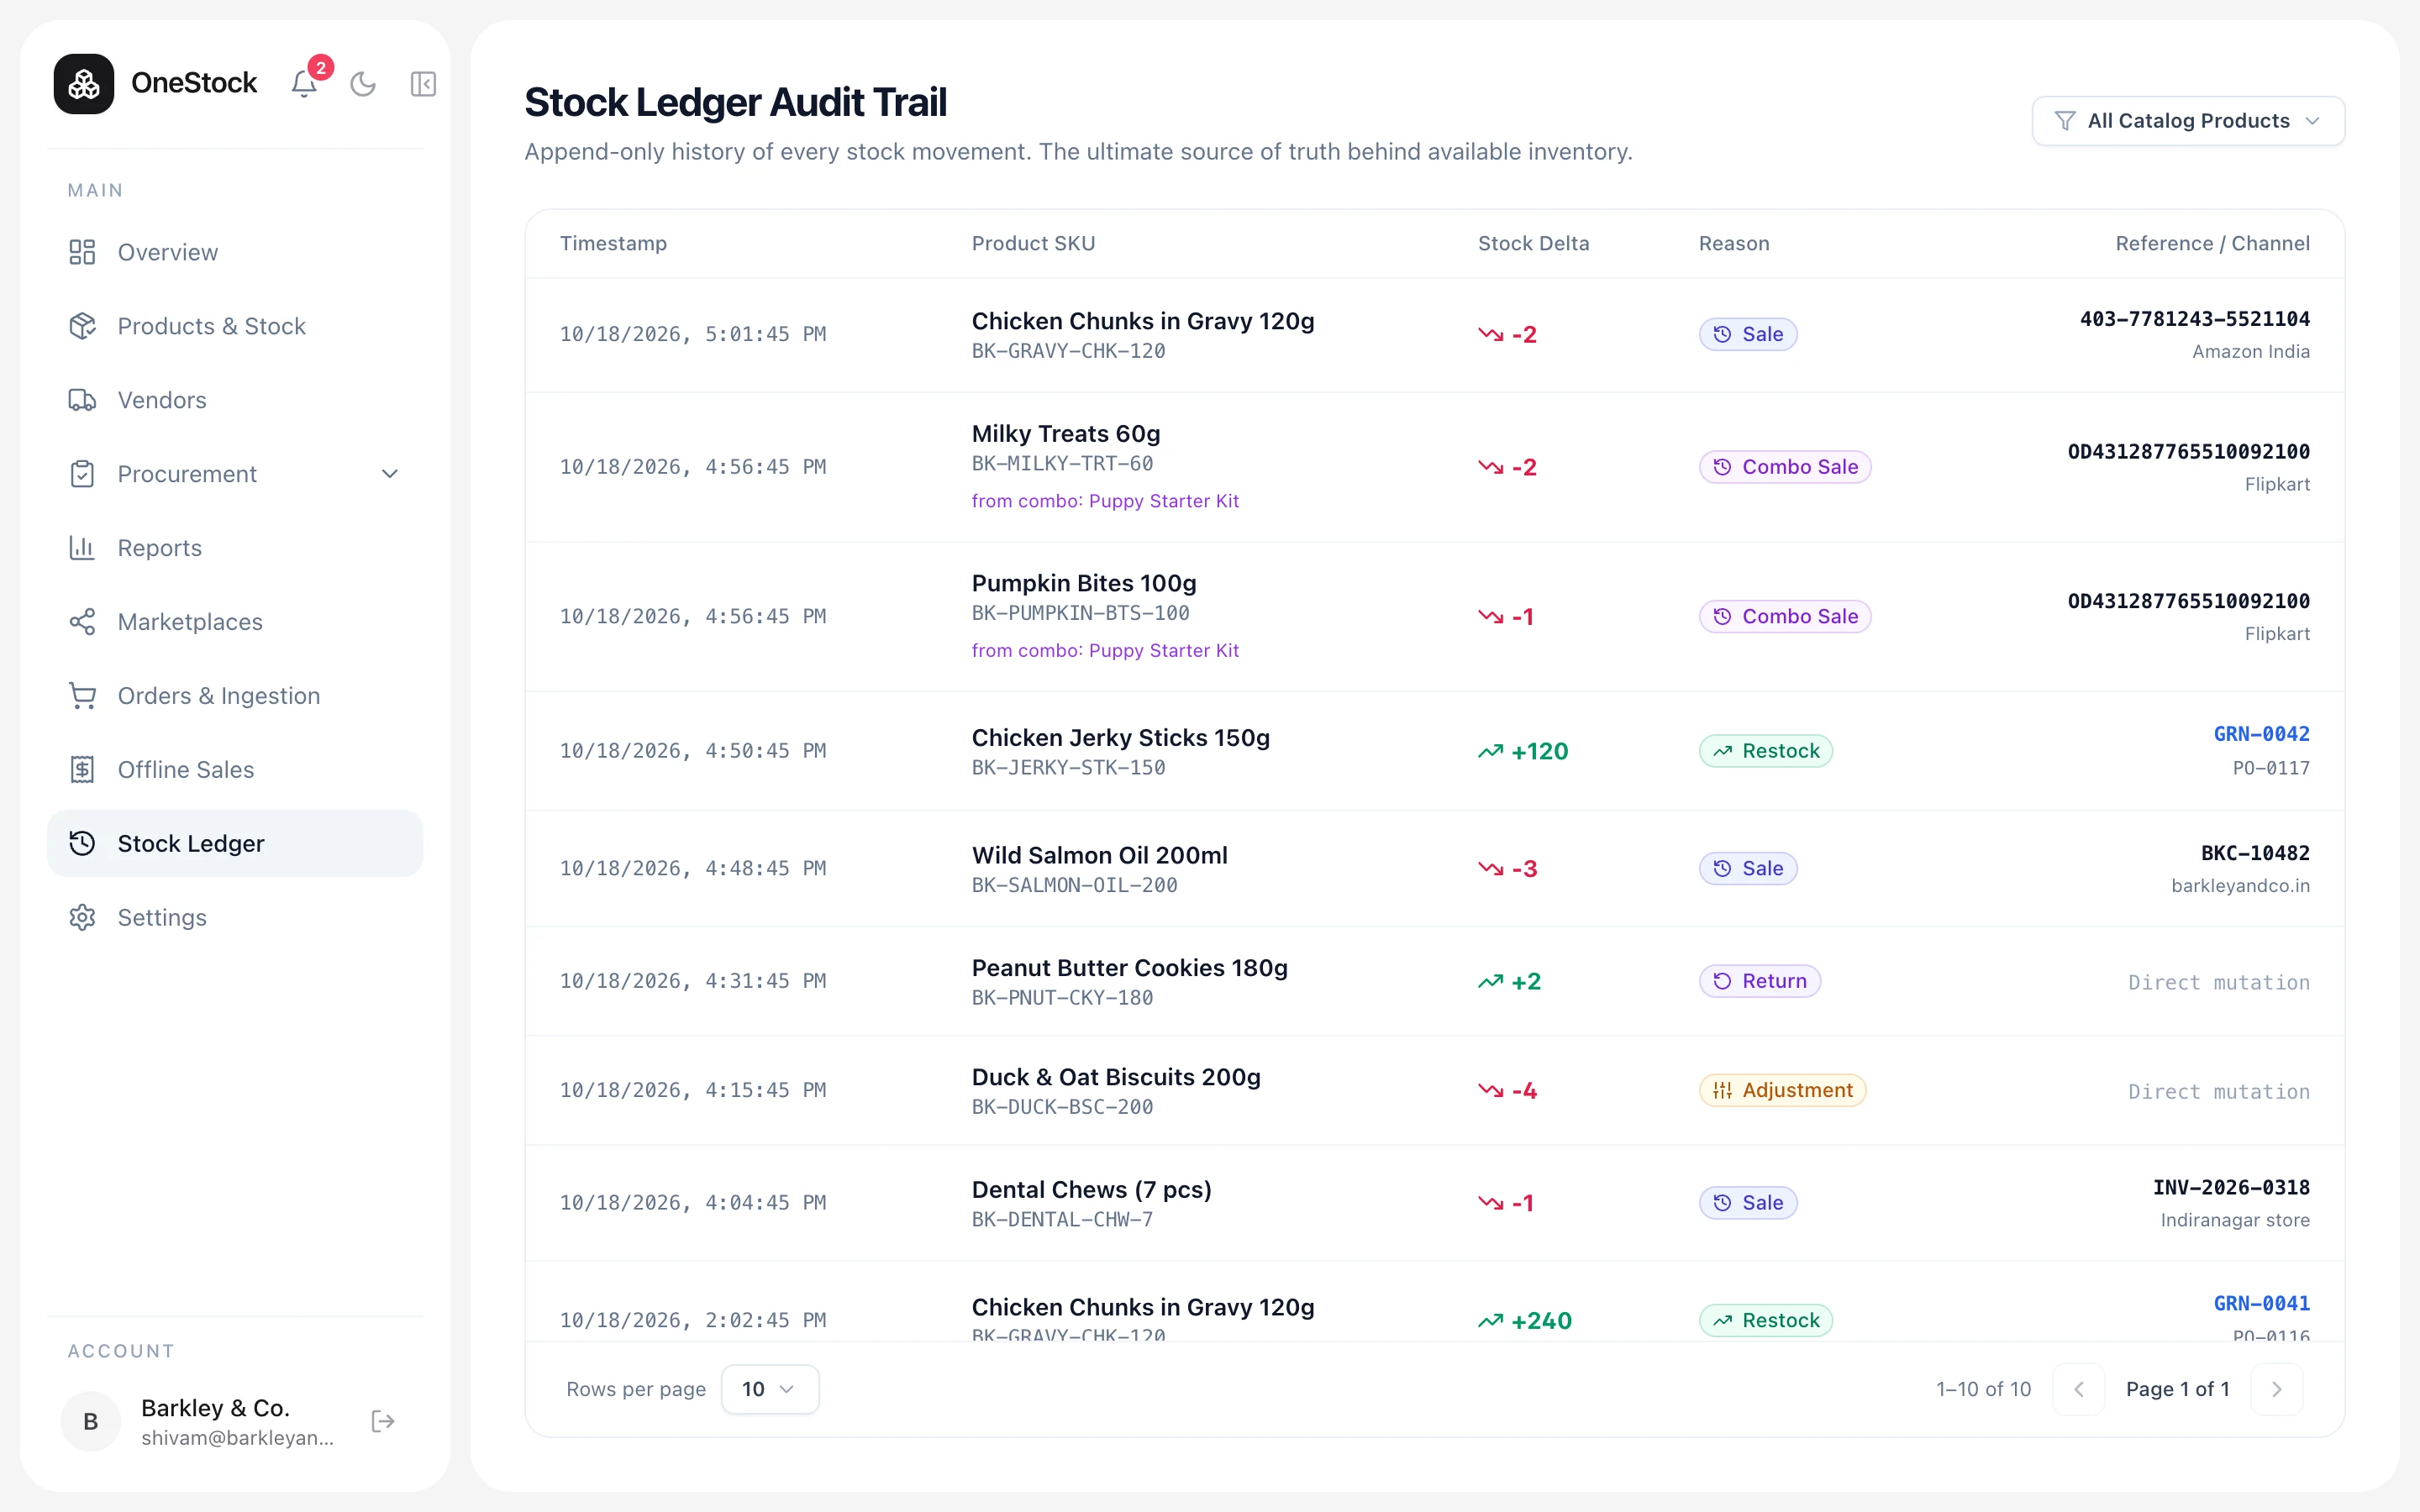Click Combo Sale badge for Milky Treats
The height and width of the screenshot is (1512, 2420).
tap(1785, 467)
